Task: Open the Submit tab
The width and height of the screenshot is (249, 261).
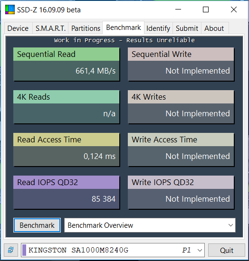Action: 187,28
